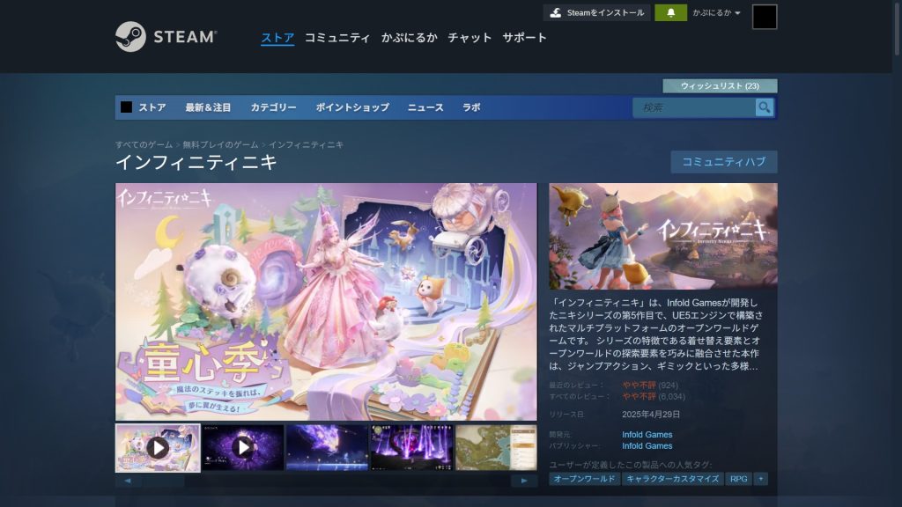Open ストア in the blue store bar
Image resolution: width=902 pixels, height=507 pixels.
[x=152, y=107]
